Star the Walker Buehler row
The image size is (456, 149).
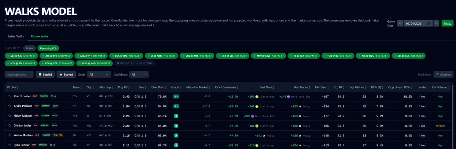[x=9, y=135]
